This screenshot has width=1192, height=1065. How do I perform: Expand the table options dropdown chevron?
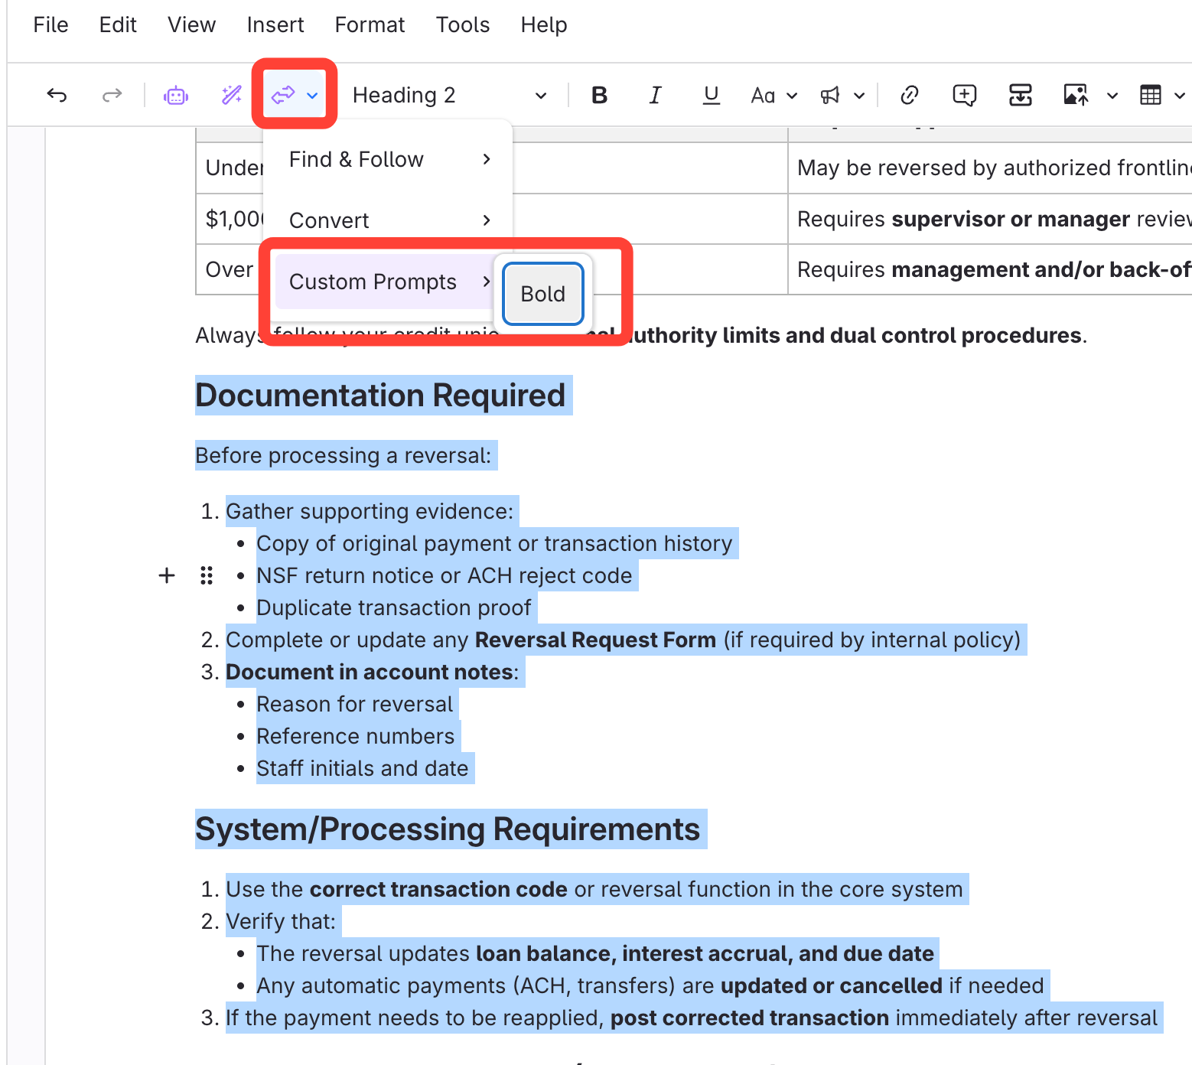pyautogui.click(x=1180, y=96)
